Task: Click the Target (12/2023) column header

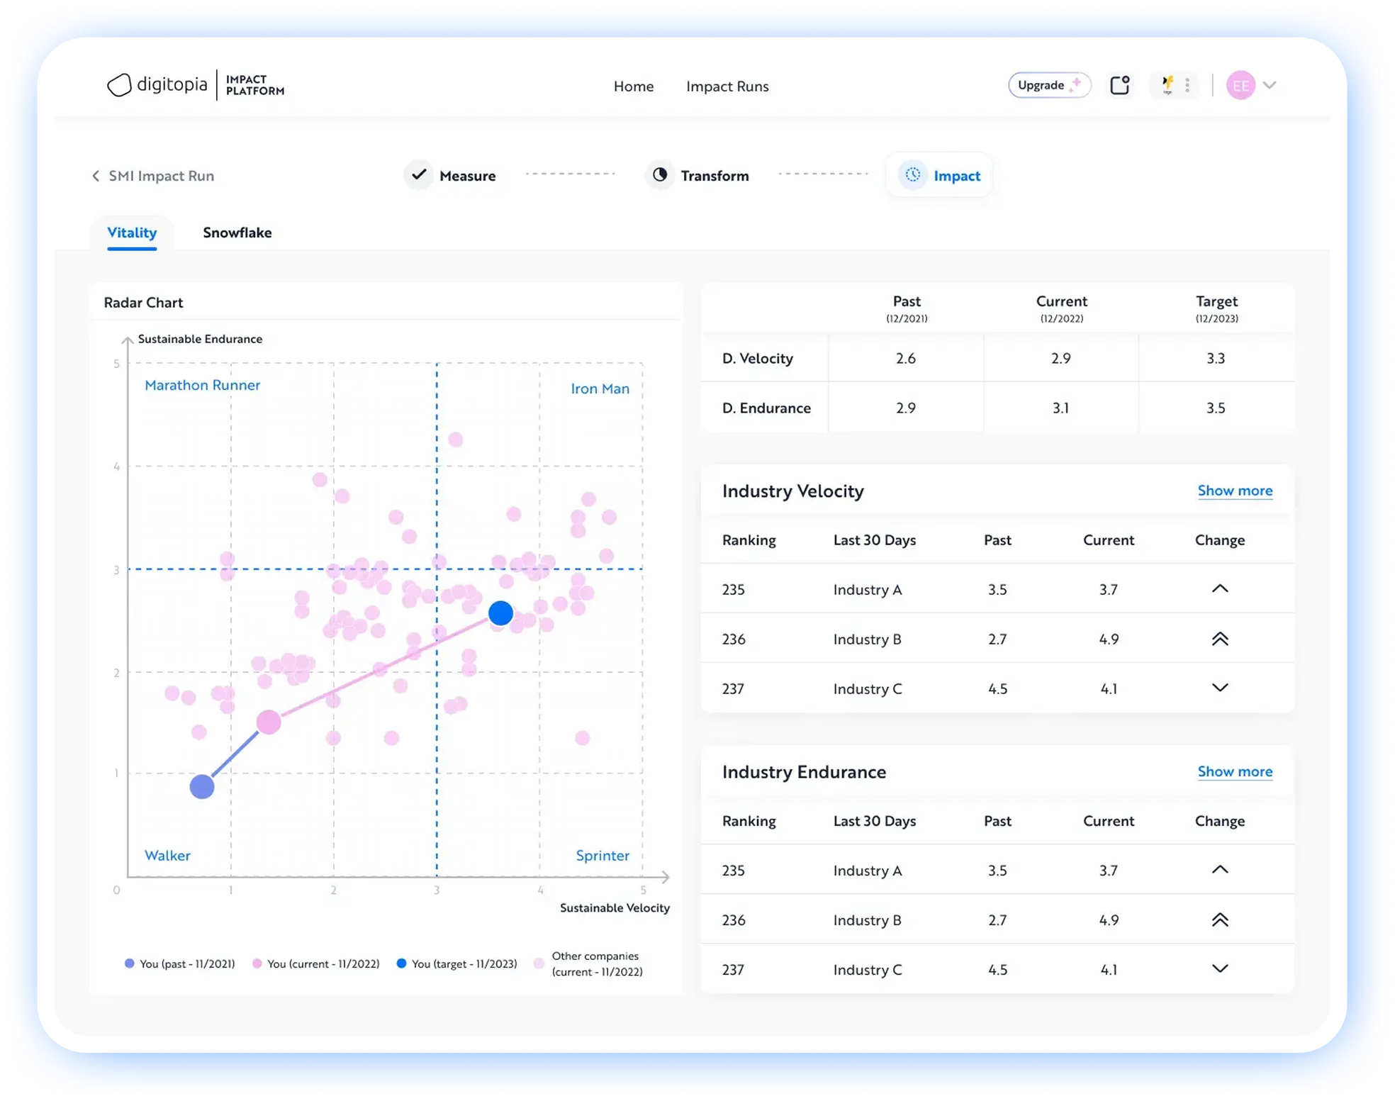Action: pyautogui.click(x=1216, y=308)
